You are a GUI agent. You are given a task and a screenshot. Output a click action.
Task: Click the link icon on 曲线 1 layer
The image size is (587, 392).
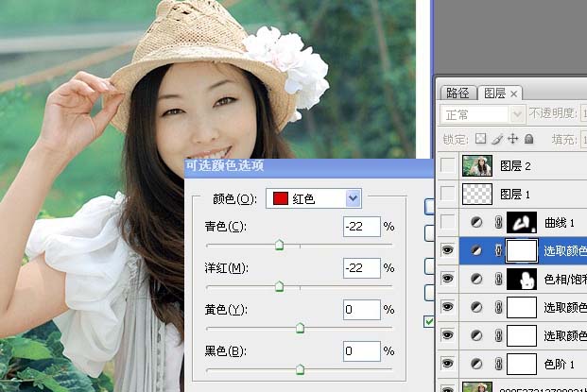point(497,223)
